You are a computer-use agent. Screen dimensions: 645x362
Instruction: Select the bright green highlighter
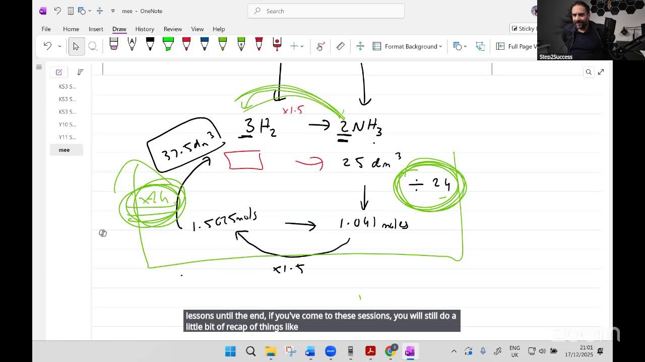(168, 44)
